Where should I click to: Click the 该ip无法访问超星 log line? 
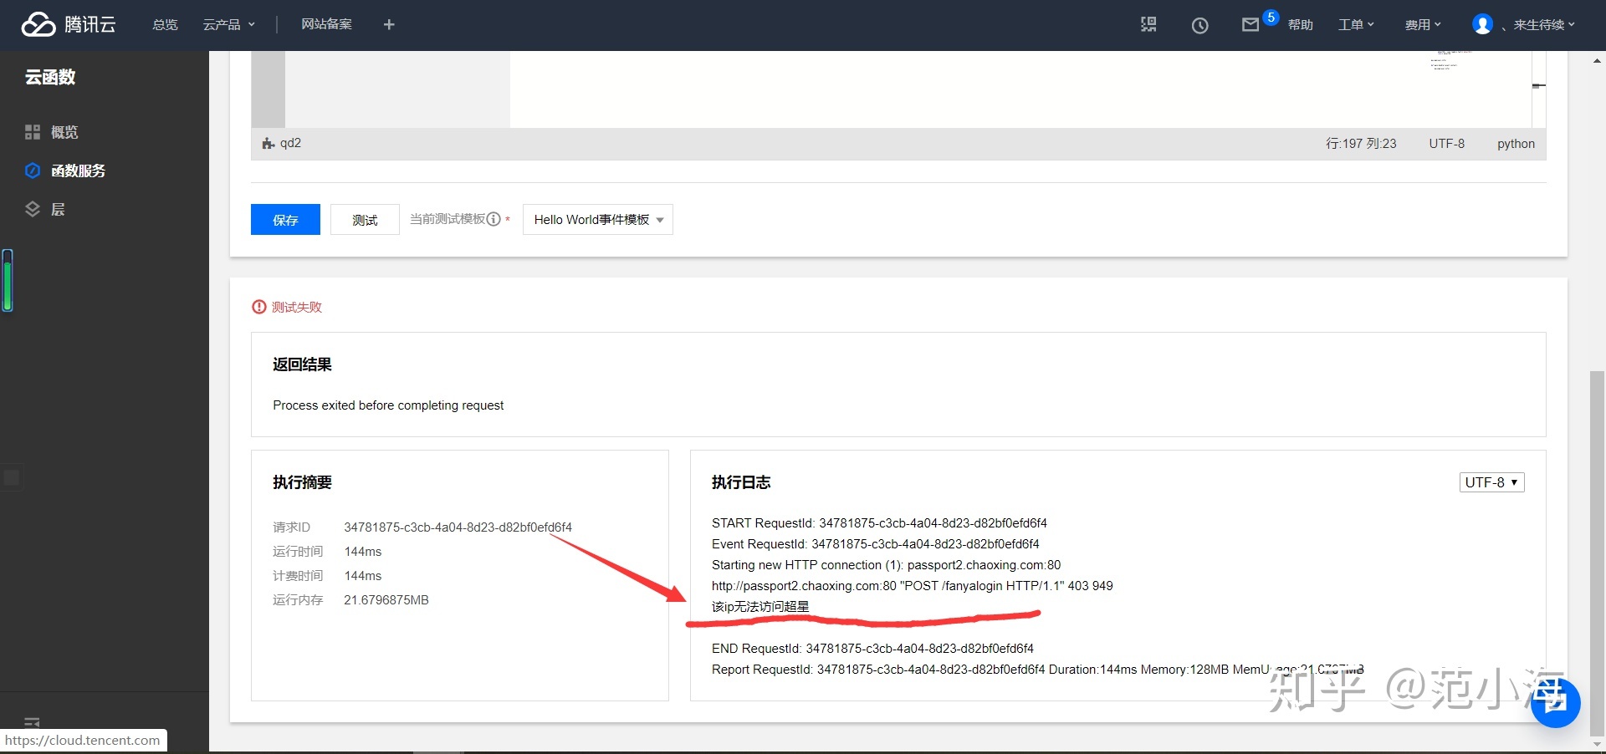coord(760,607)
